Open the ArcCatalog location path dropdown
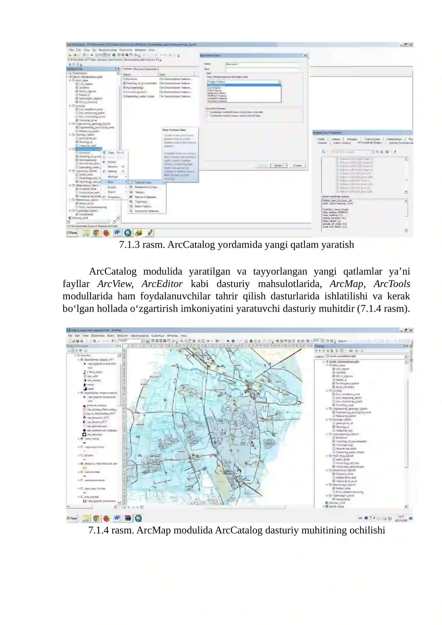This screenshot has width=442, height=625. click(157, 60)
